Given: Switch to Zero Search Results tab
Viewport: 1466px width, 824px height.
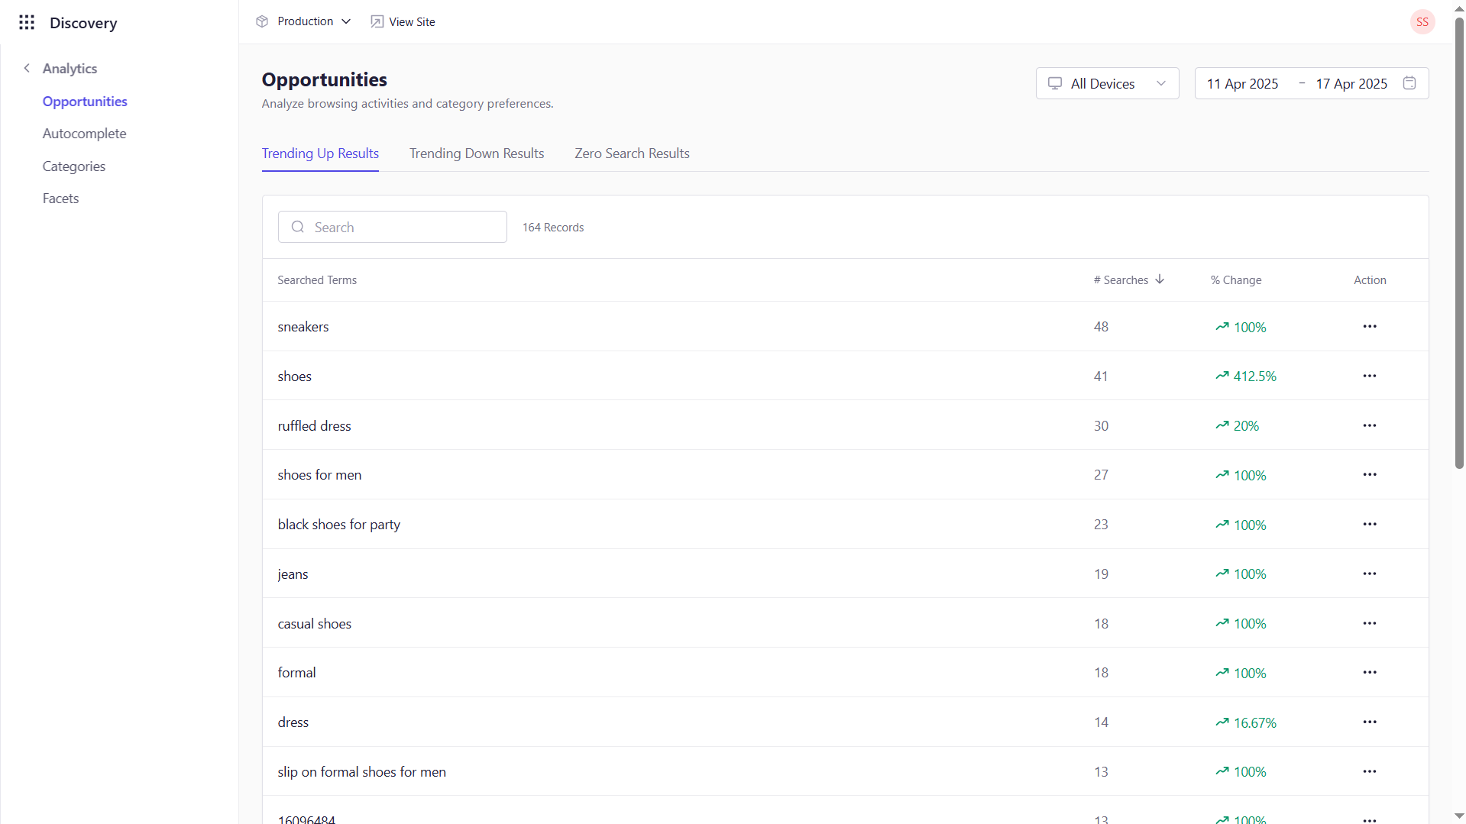Looking at the screenshot, I should click(632, 153).
